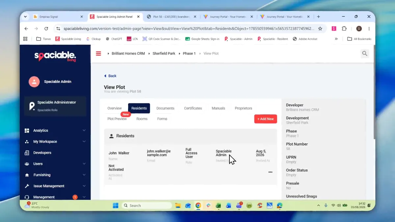Expand the Users sidebar chevron
This screenshot has width=395, height=222.
(84, 164)
